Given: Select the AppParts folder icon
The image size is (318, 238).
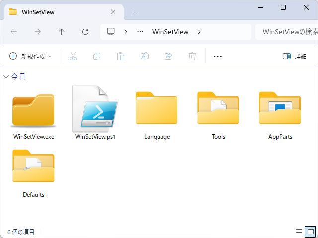Looking at the screenshot, I should (x=280, y=108).
